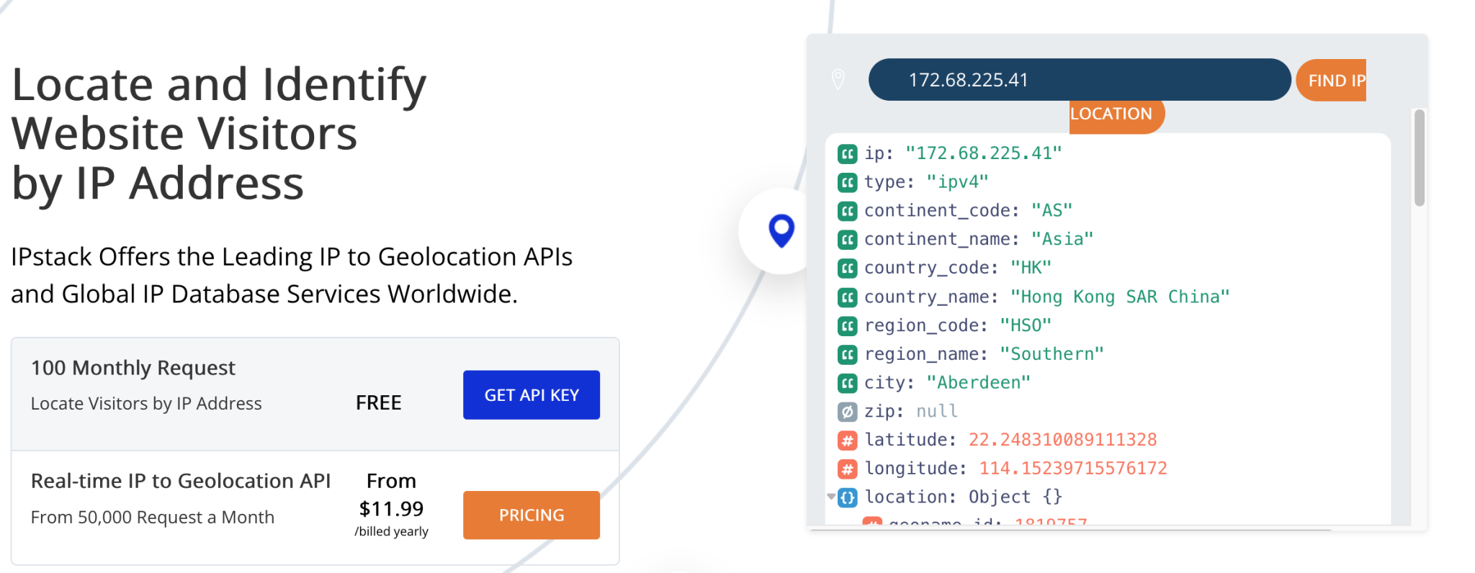Click the string icon beside continent_name
1475x573 pixels.
click(848, 240)
